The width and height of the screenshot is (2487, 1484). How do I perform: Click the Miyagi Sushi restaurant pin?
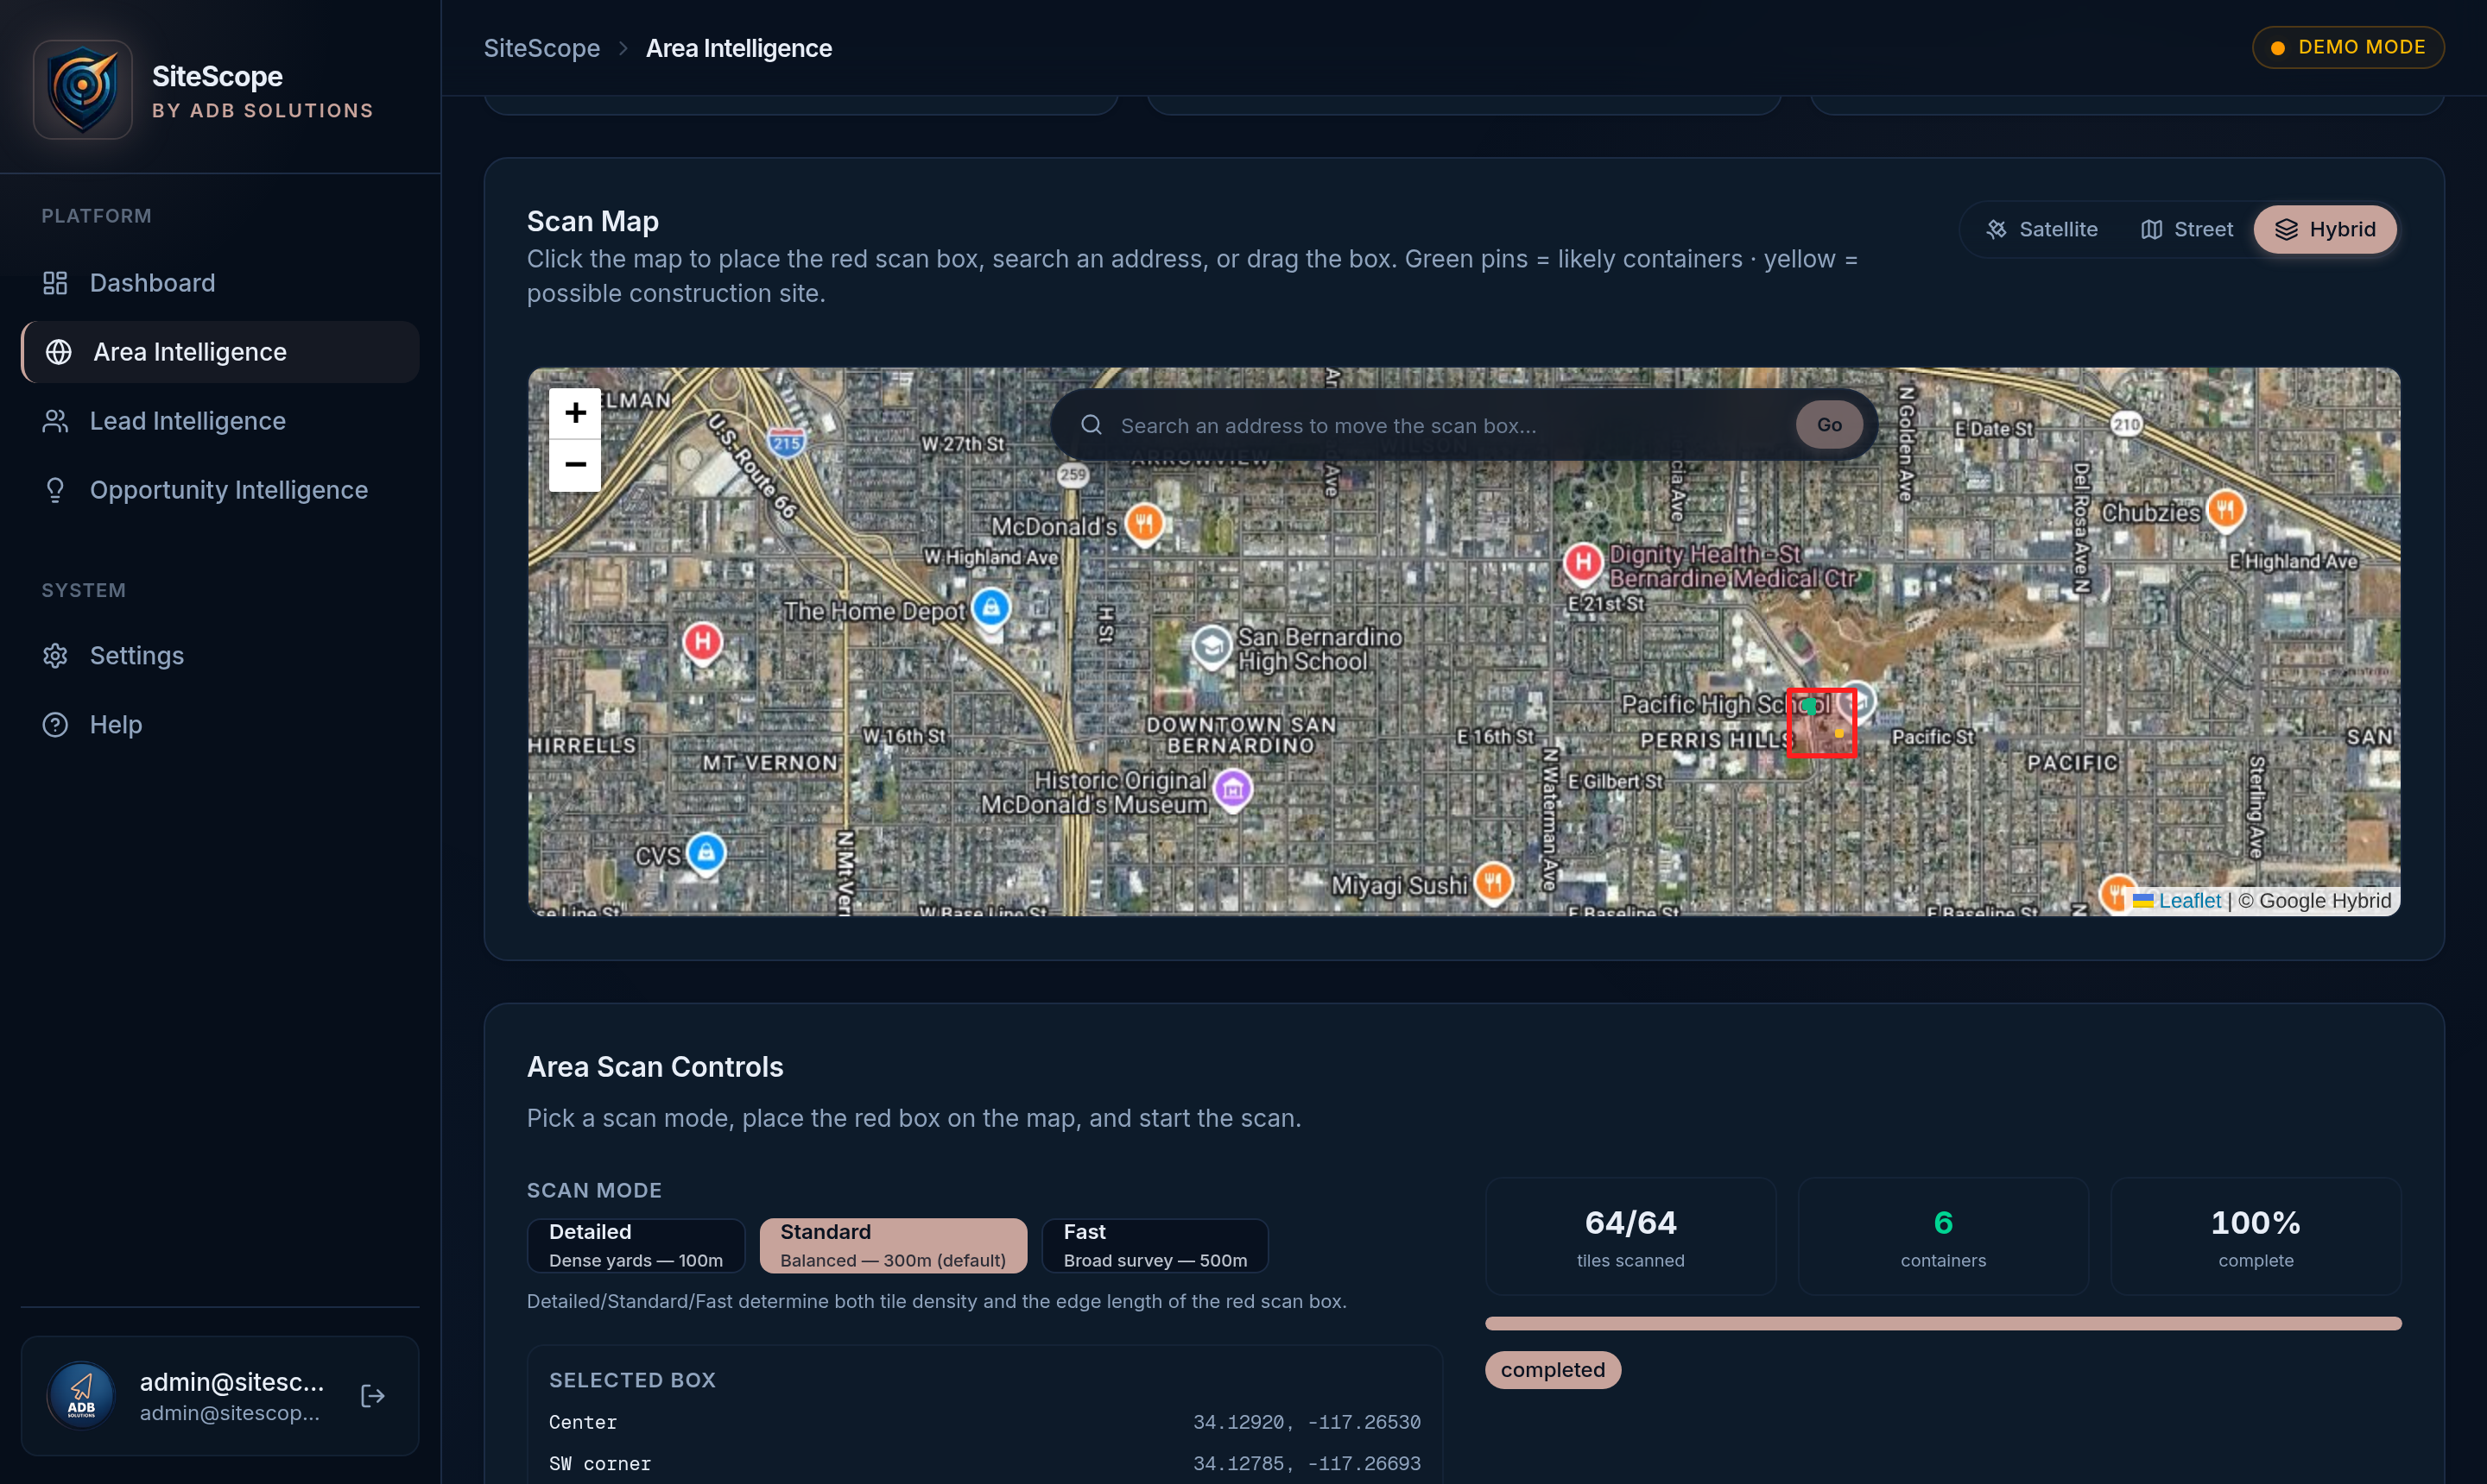[x=1493, y=883]
